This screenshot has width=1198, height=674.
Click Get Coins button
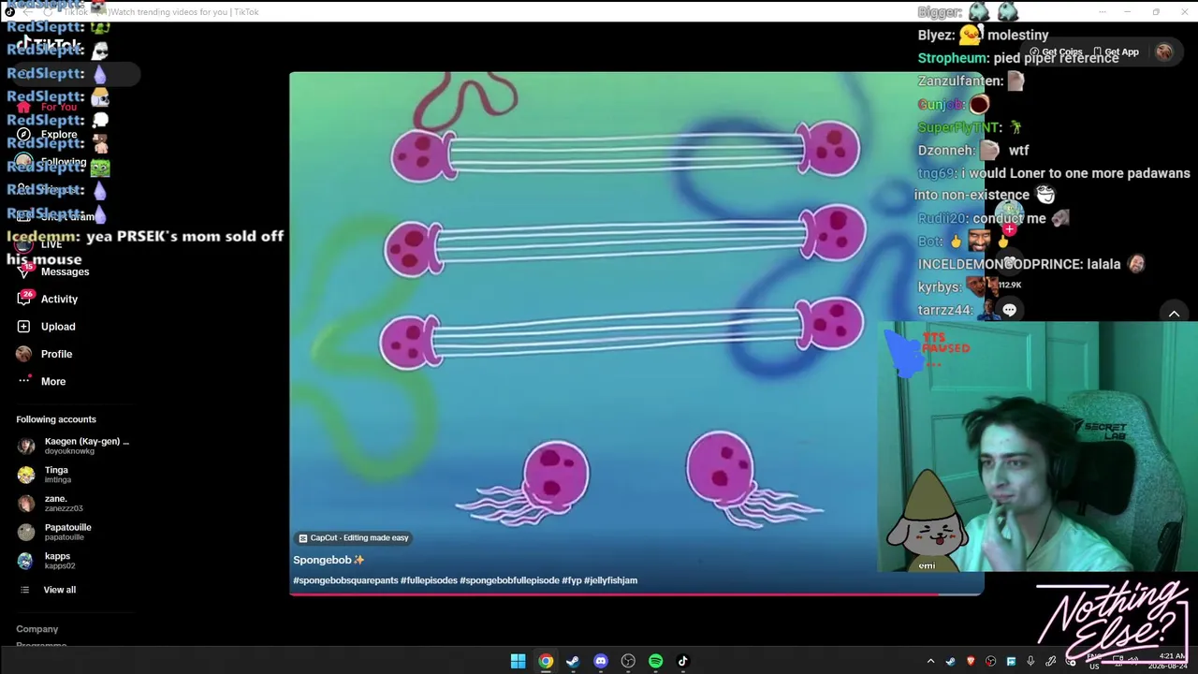[1056, 52]
